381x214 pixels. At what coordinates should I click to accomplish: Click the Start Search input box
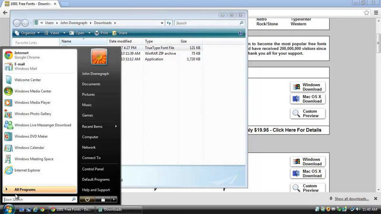(x=37, y=200)
